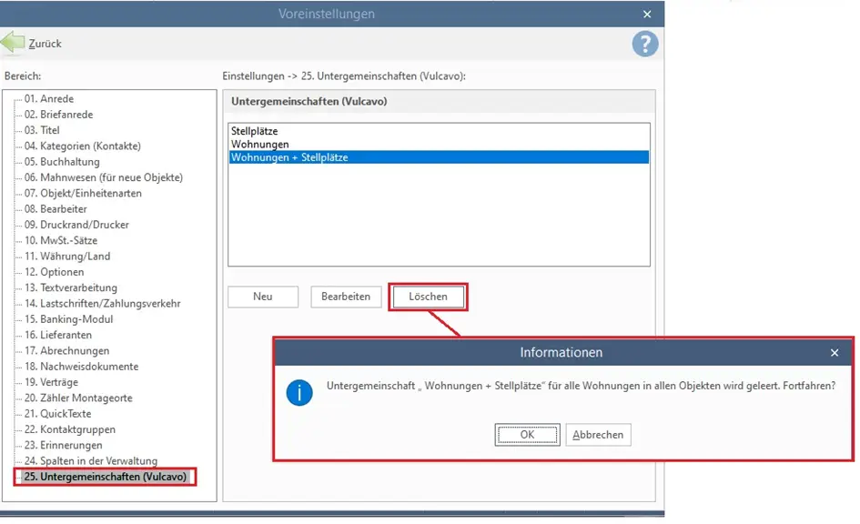Open 21. QuickTexte settings
The image size is (860, 524).
[x=57, y=413]
